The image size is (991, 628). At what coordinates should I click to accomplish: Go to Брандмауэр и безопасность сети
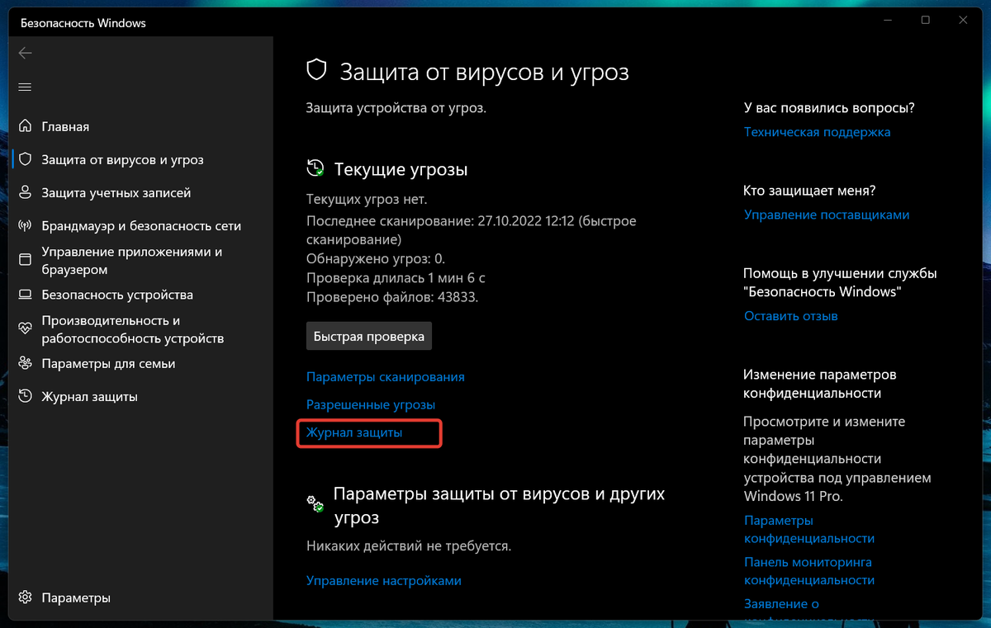(141, 225)
